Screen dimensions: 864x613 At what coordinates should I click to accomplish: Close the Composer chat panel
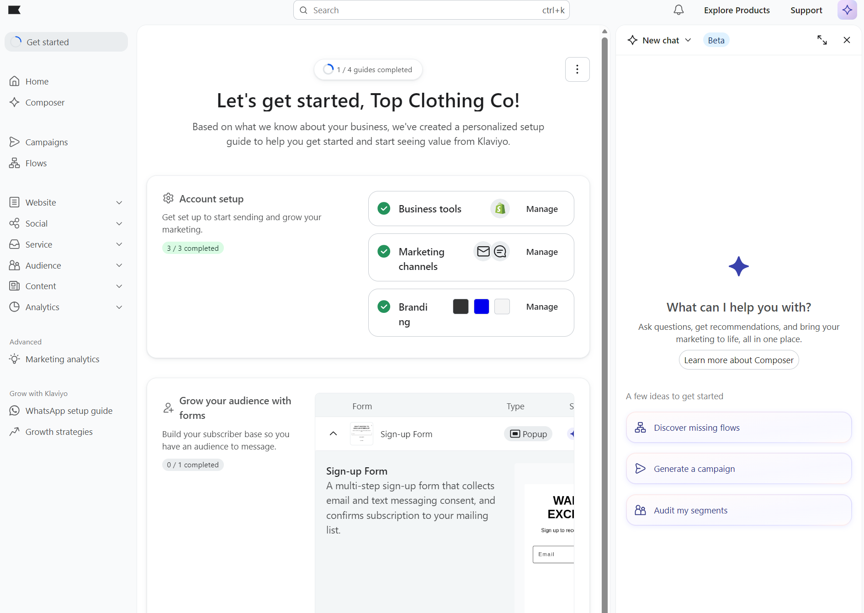pos(847,40)
